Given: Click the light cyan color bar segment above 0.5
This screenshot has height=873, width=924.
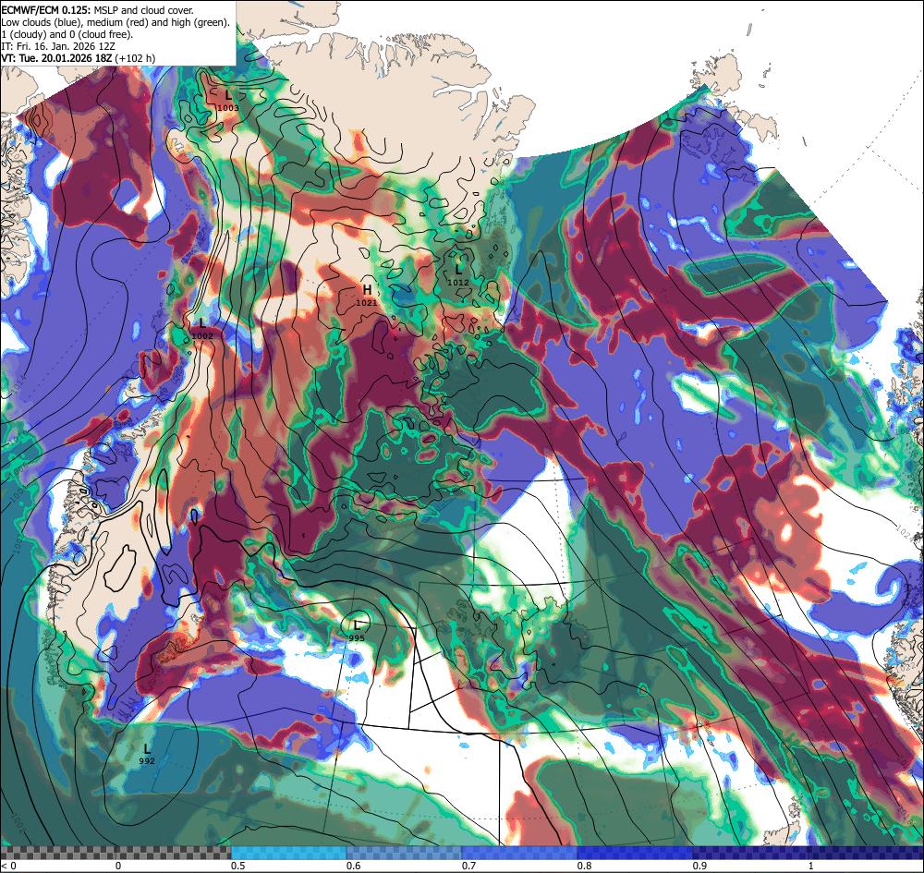Looking at the screenshot, I should [288, 853].
